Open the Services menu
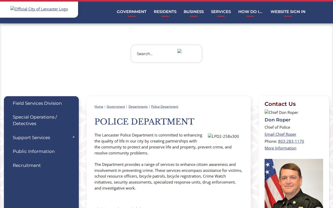The width and height of the screenshot is (333, 208). pyautogui.click(x=221, y=12)
